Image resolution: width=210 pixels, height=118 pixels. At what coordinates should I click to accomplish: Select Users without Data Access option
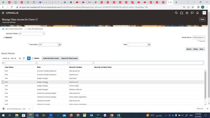3,29
